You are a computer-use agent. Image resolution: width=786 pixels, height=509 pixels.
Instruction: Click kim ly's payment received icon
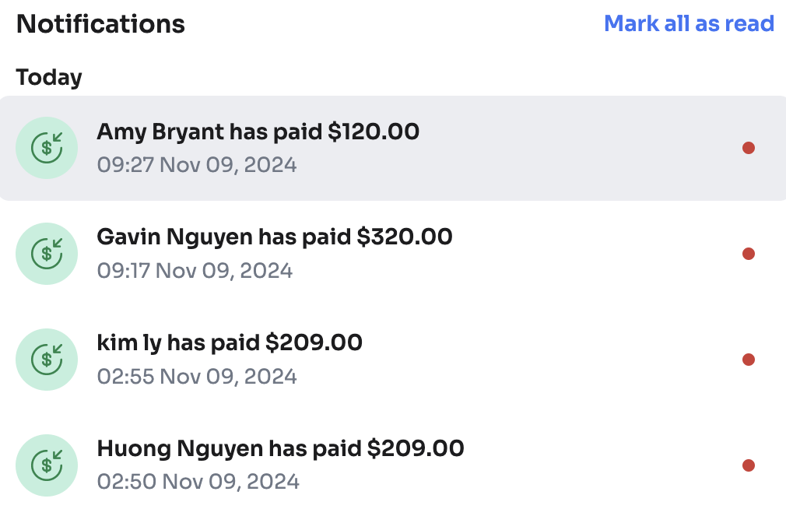coord(47,360)
